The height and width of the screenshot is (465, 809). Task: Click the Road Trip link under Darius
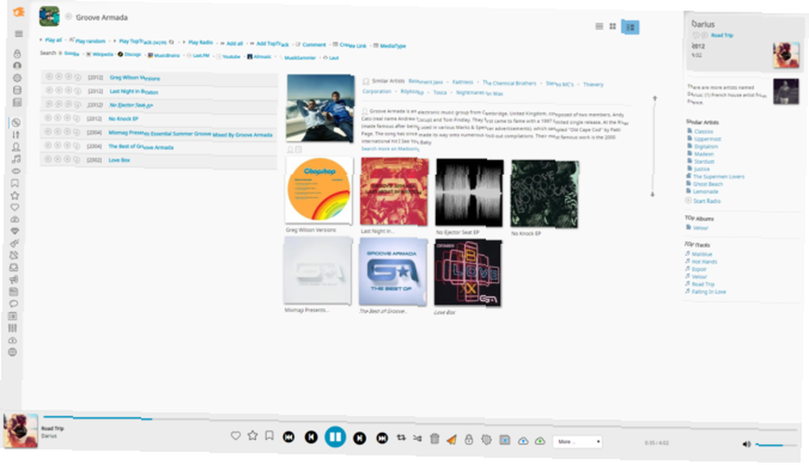coord(722,35)
